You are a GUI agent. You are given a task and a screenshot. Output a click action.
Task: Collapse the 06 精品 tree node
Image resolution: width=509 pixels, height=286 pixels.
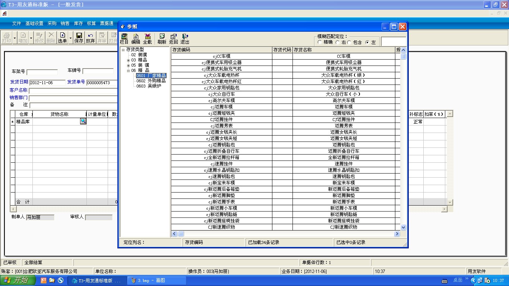click(x=128, y=70)
